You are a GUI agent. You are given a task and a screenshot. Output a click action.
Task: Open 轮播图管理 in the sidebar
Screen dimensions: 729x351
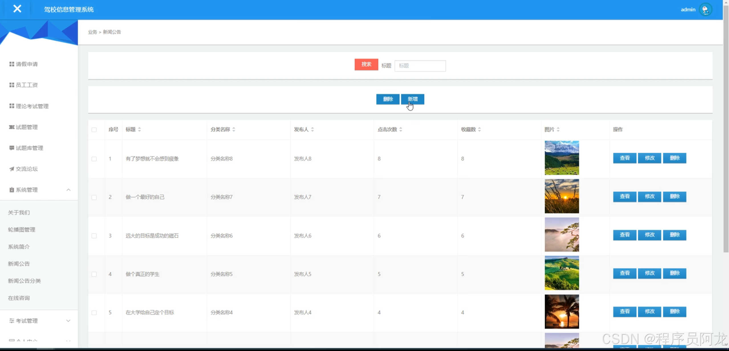coord(22,229)
